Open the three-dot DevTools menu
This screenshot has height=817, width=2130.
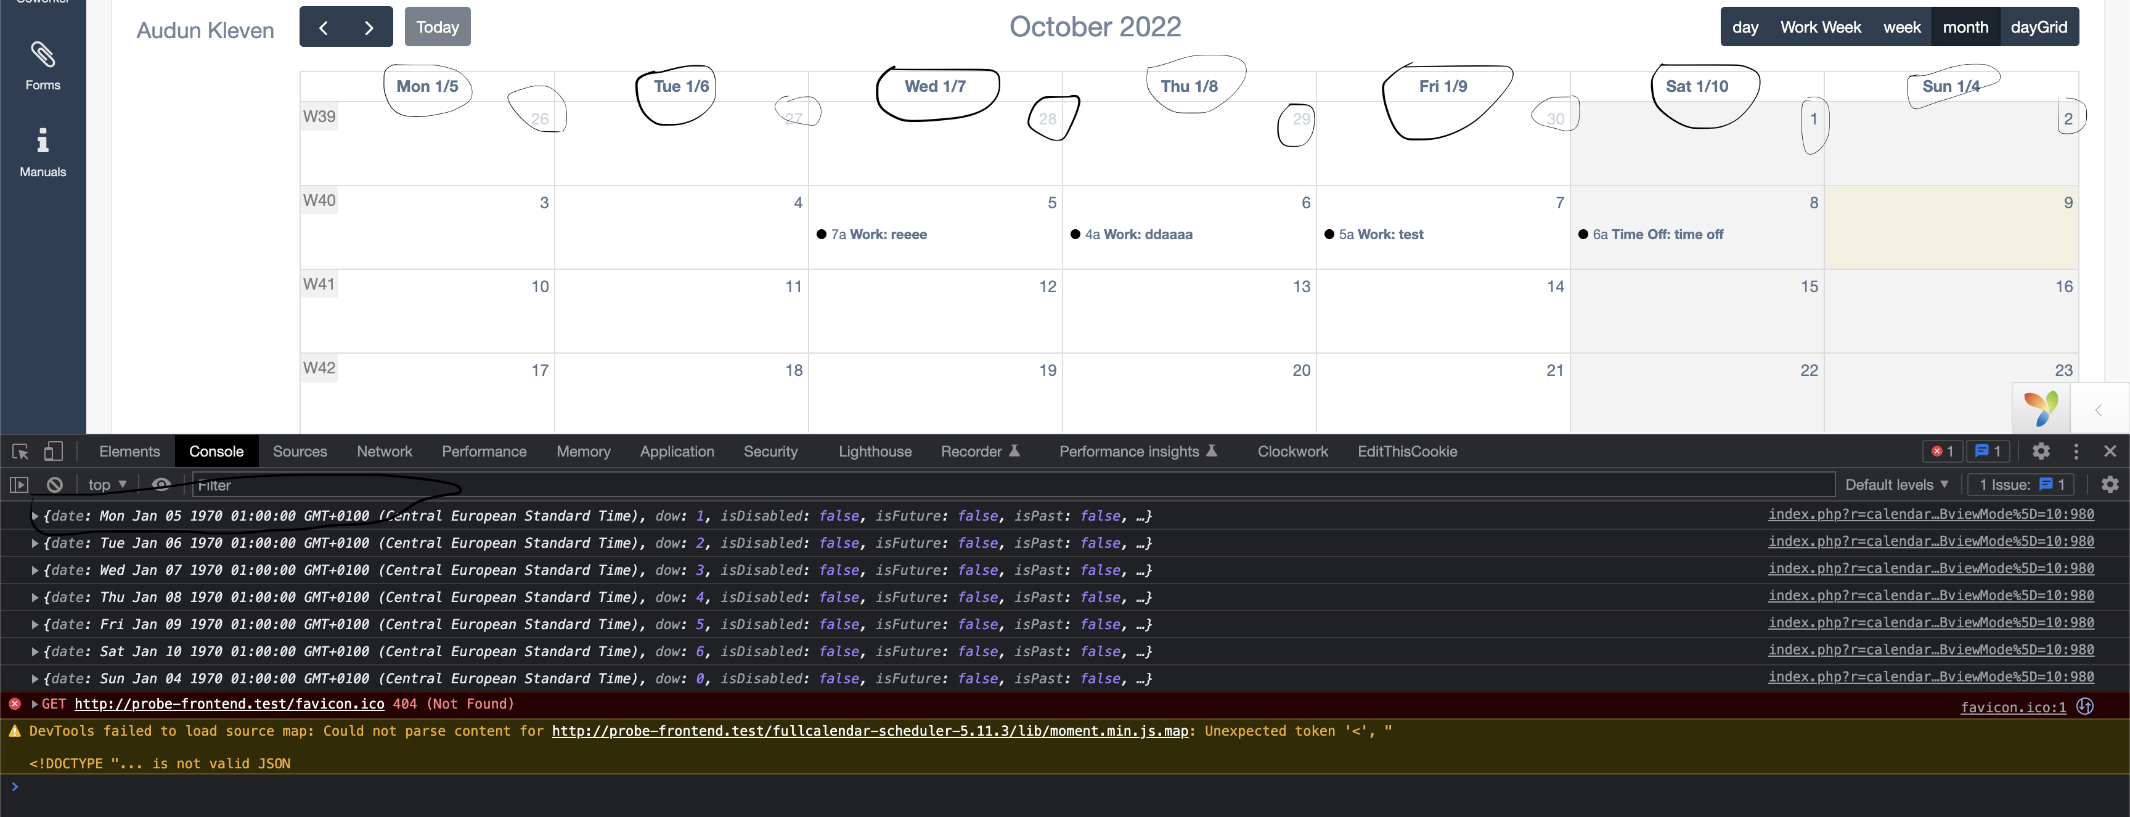click(x=2076, y=452)
